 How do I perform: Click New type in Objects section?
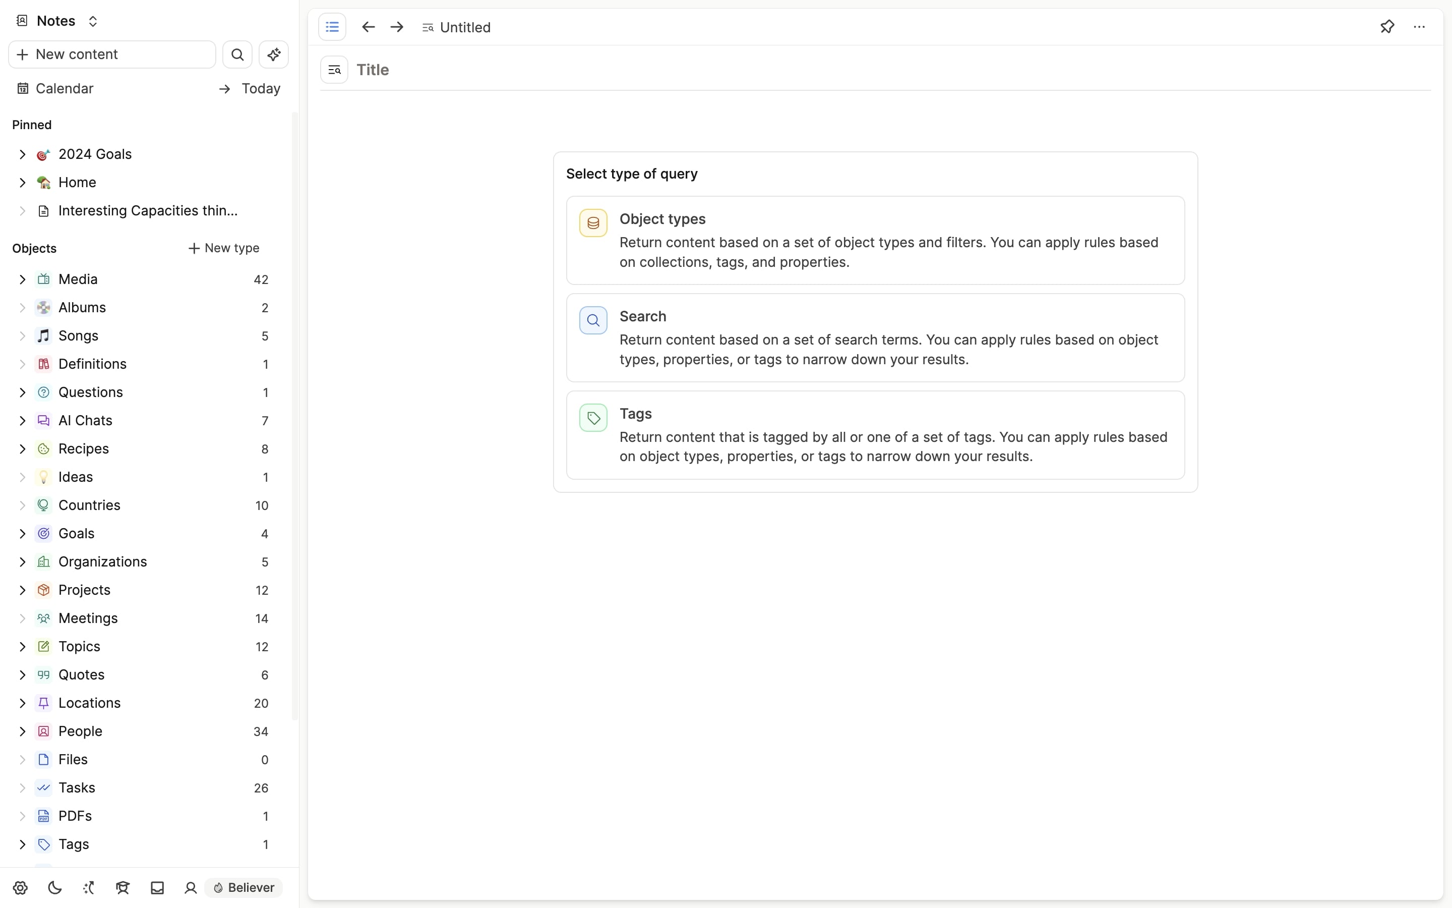tap(224, 248)
